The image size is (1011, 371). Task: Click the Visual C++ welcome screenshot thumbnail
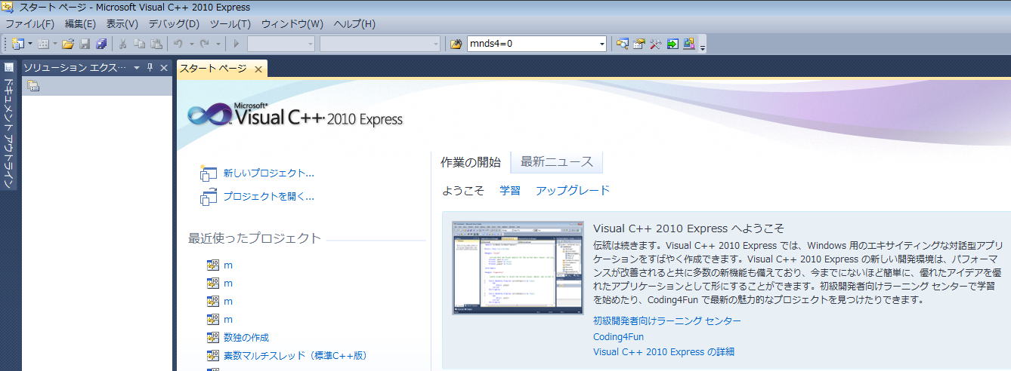tap(518, 268)
